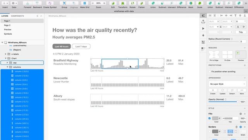248x140 pixels.
Task: Click the play preview icon in side strip
Action: click(203, 28)
